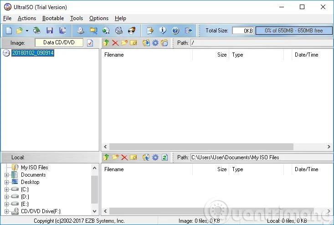334x225 pixels.
Task: Click the Local Path field with My ISO Files
Action: pyautogui.click(x=262, y=157)
